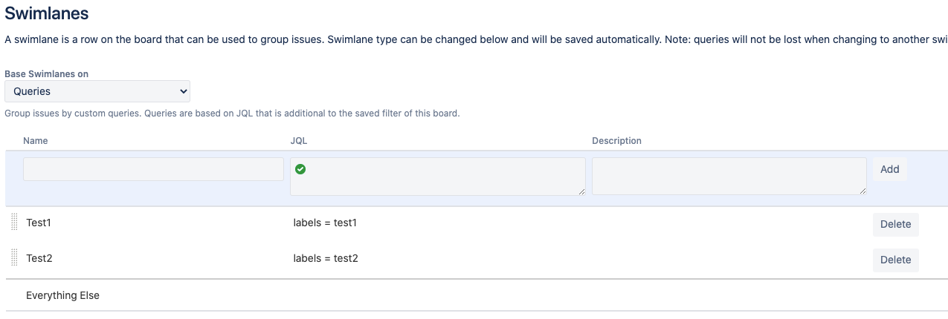Edit the query labels = test2
The width and height of the screenshot is (948, 319).
click(x=326, y=258)
